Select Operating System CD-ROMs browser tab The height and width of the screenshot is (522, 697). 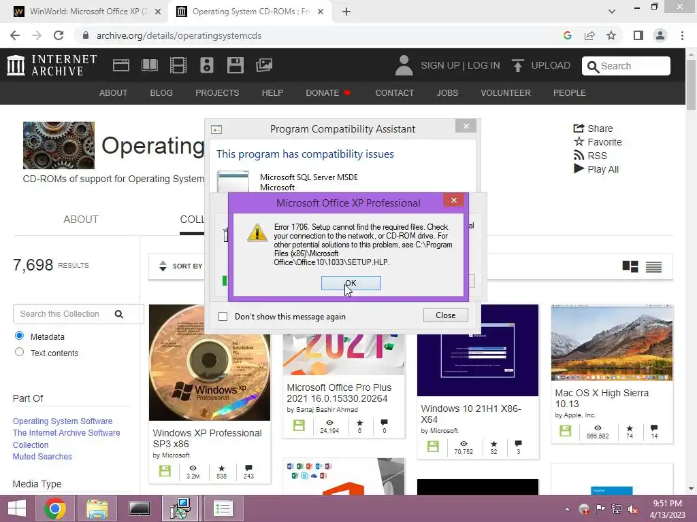[250, 12]
